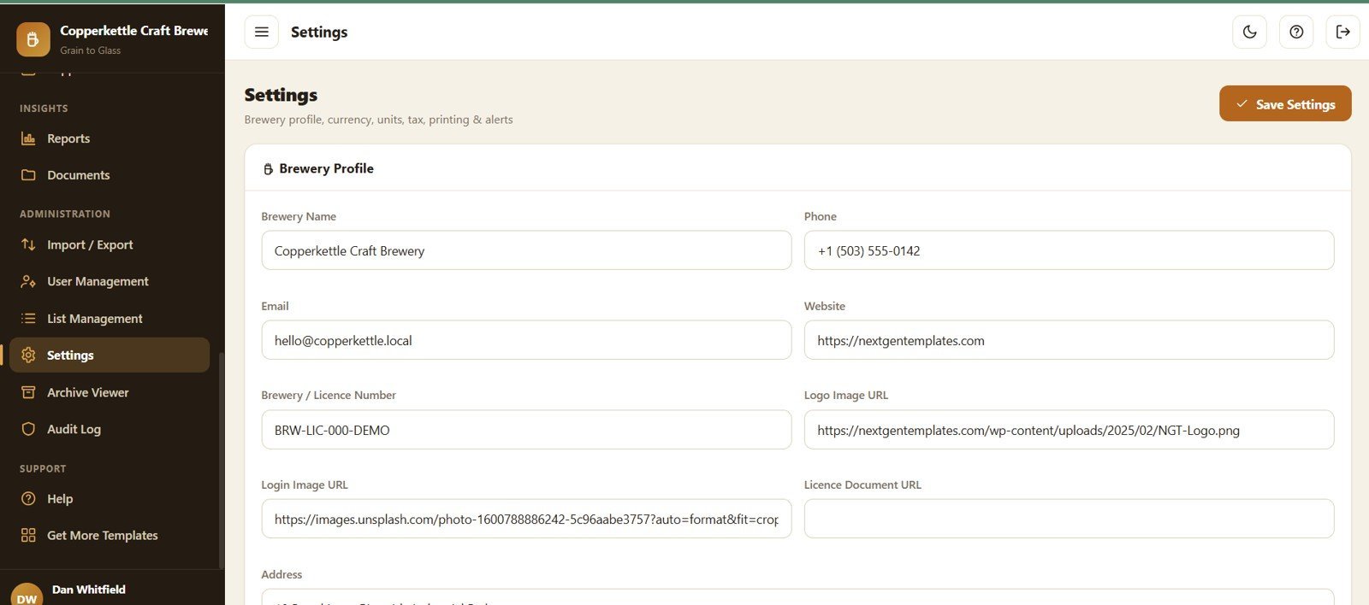Switch to dark mode moon icon
This screenshot has height=605, width=1369.
[x=1250, y=32]
